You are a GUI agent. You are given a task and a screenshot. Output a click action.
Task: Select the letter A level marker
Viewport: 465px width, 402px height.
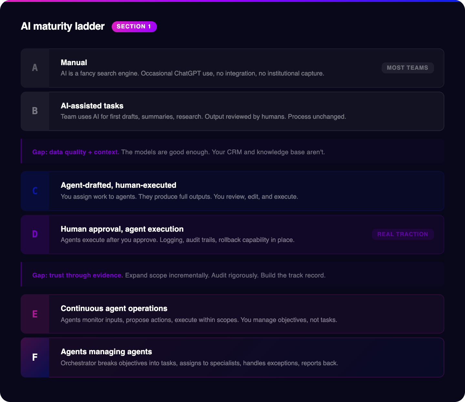pyautogui.click(x=35, y=68)
